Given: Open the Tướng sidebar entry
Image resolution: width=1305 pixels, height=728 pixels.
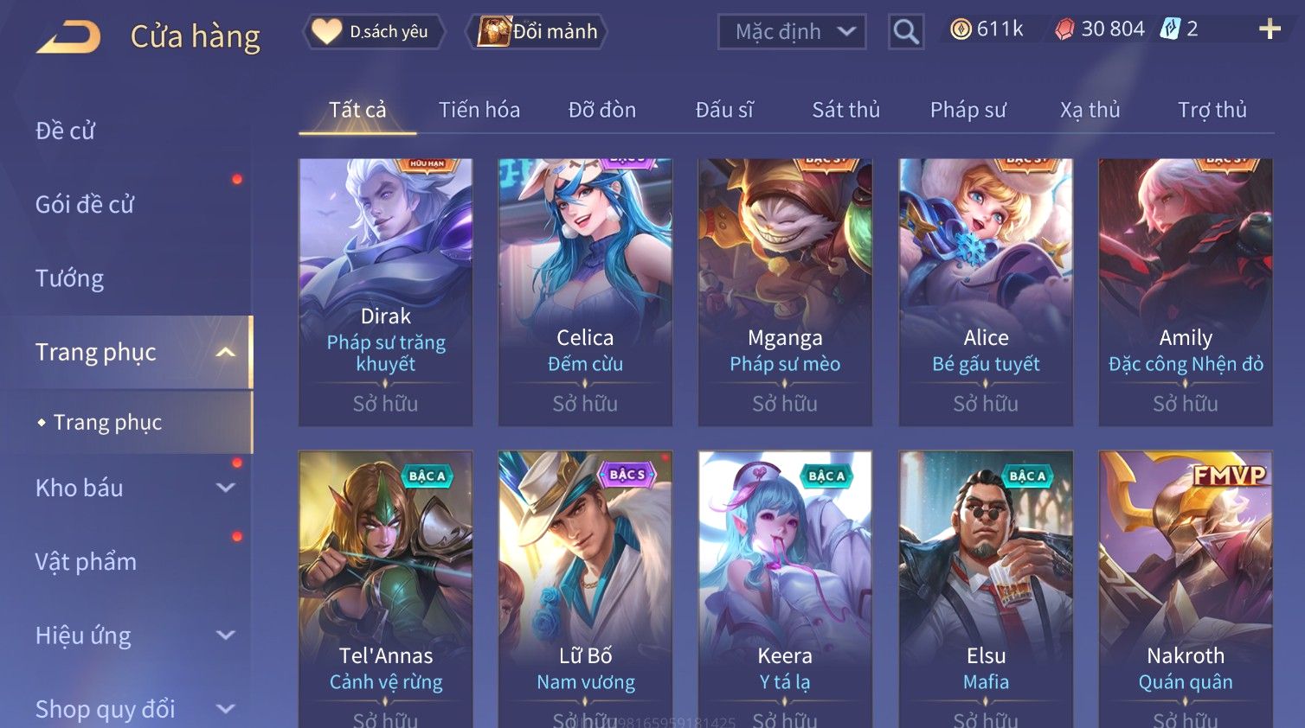Looking at the screenshot, I should coord(69,278).
